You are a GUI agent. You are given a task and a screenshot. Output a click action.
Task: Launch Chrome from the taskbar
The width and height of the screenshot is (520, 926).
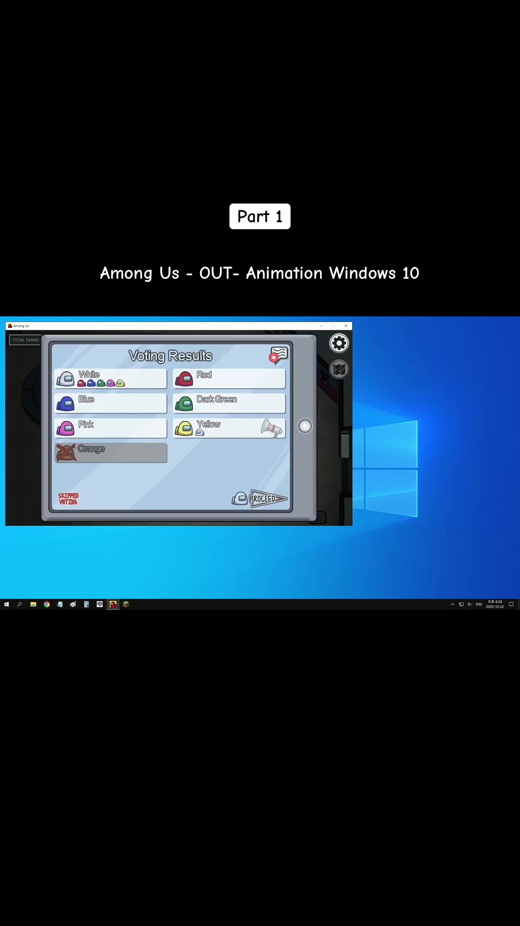47,604
